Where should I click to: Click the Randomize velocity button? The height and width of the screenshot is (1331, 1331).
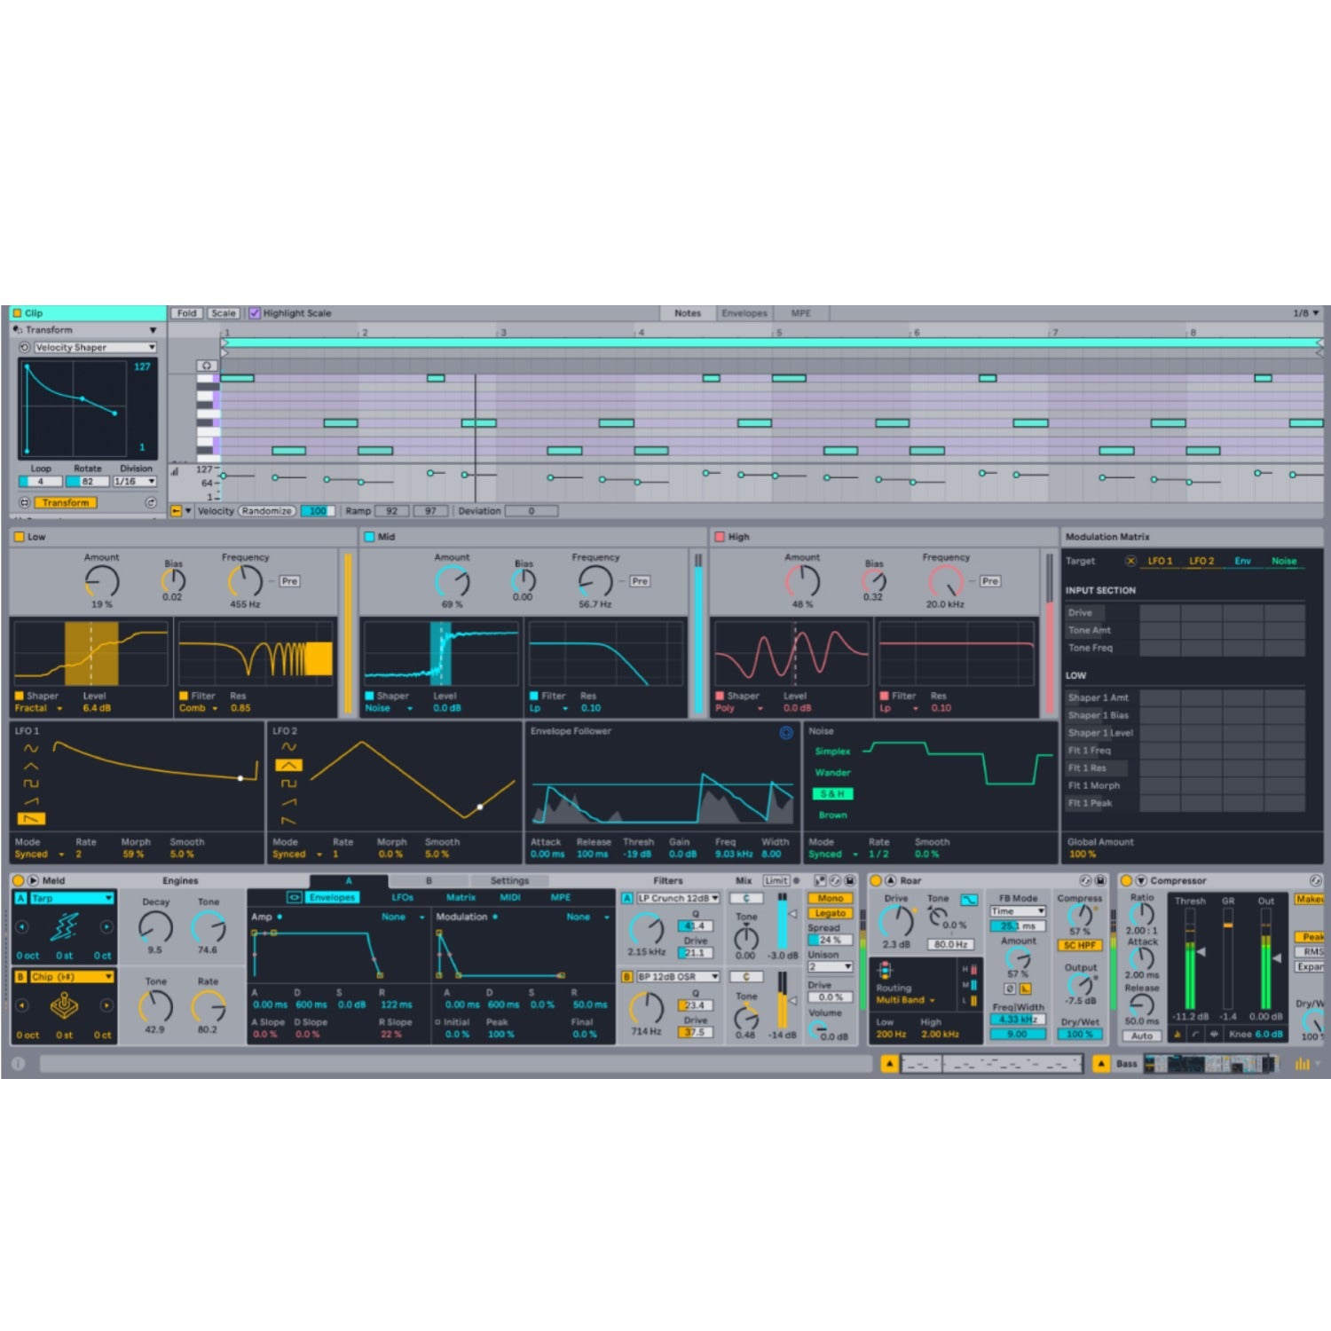coord(268,510)
